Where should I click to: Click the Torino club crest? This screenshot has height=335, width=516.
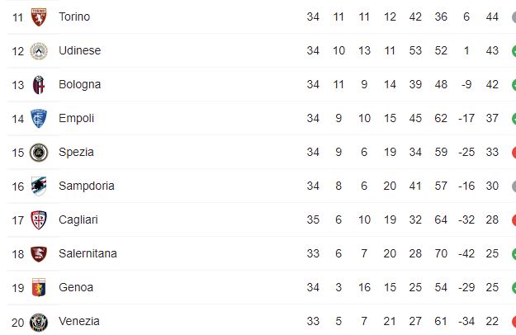pos(38,17)
